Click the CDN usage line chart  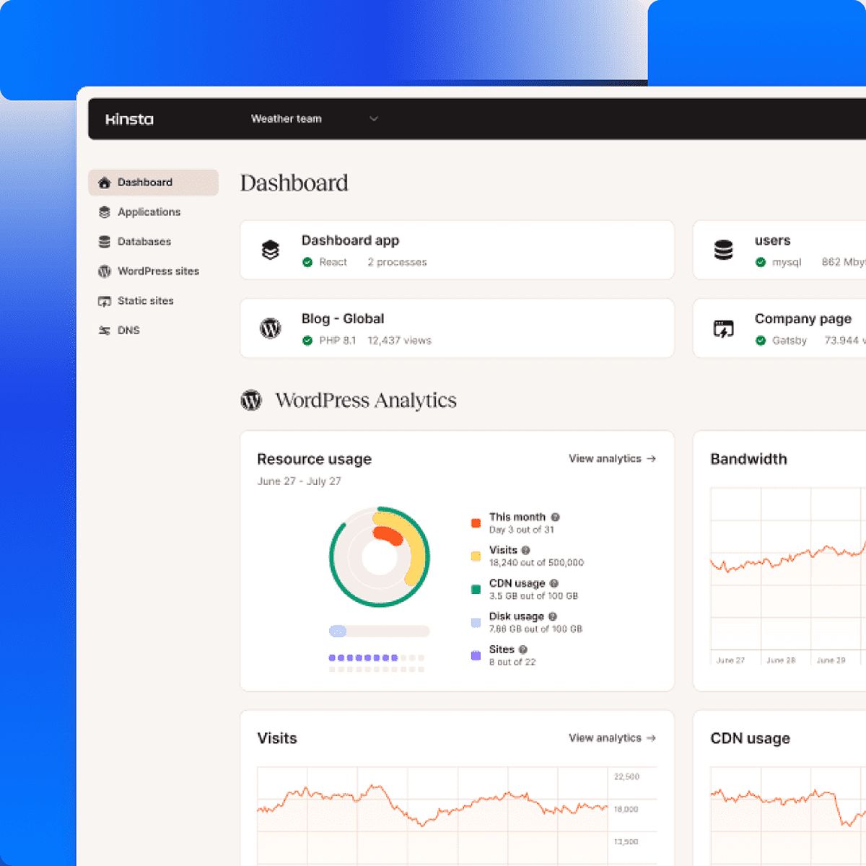[x=788, y=815]
